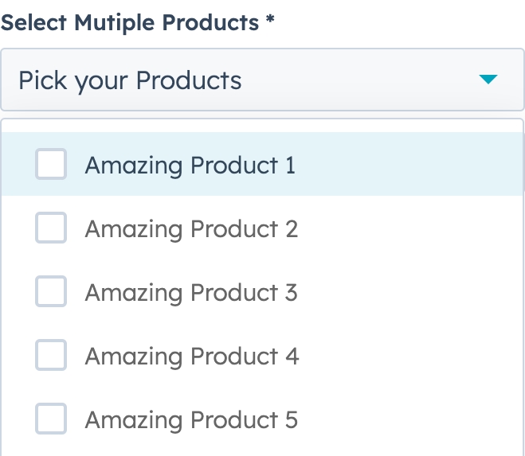Click the "Select Mutiple Products" field label
This screenshot has width=525, height=456.
131,22
